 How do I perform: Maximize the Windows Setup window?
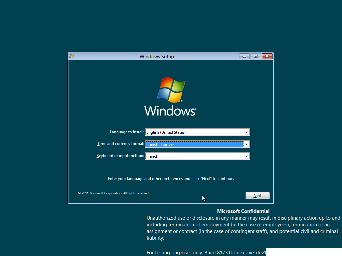255,56
